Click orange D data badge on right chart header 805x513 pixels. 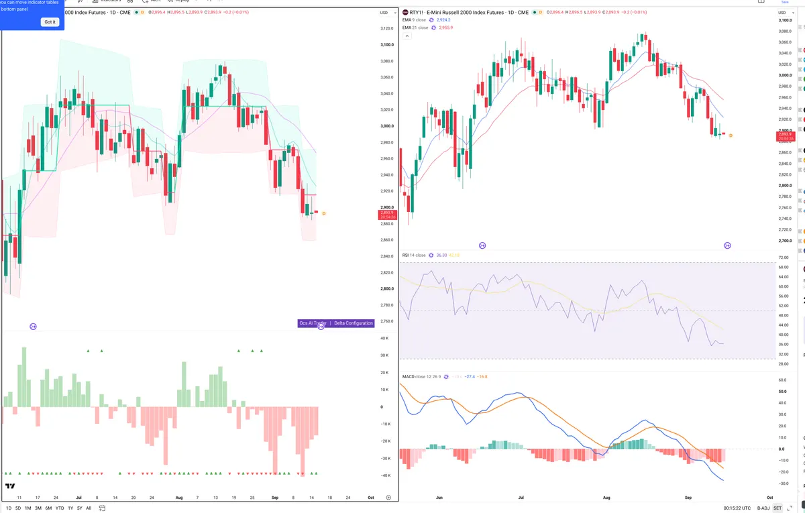pyautogui.click(x=542, y=12)
